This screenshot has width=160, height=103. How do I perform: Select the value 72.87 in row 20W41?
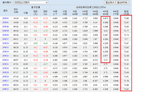(126, 22)
